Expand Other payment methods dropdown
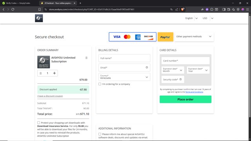The width and height of the screenshot is (251, 141). [x=194, y=36]
